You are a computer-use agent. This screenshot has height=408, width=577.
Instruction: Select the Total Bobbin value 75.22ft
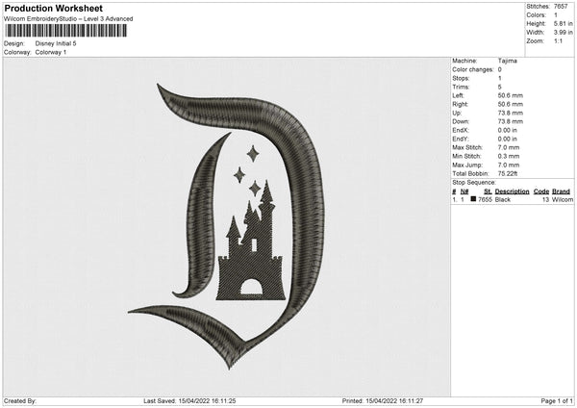508,174
